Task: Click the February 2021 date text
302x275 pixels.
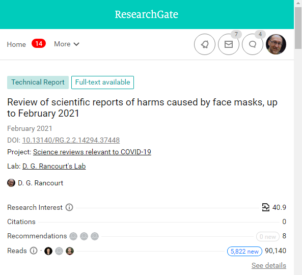Action: tap(30, 128)
